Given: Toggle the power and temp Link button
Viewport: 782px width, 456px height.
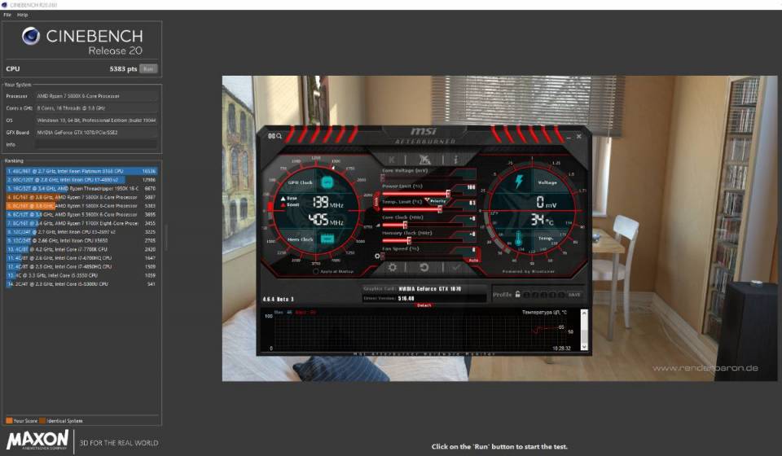Looking at the screenshot, I should 376,202.
